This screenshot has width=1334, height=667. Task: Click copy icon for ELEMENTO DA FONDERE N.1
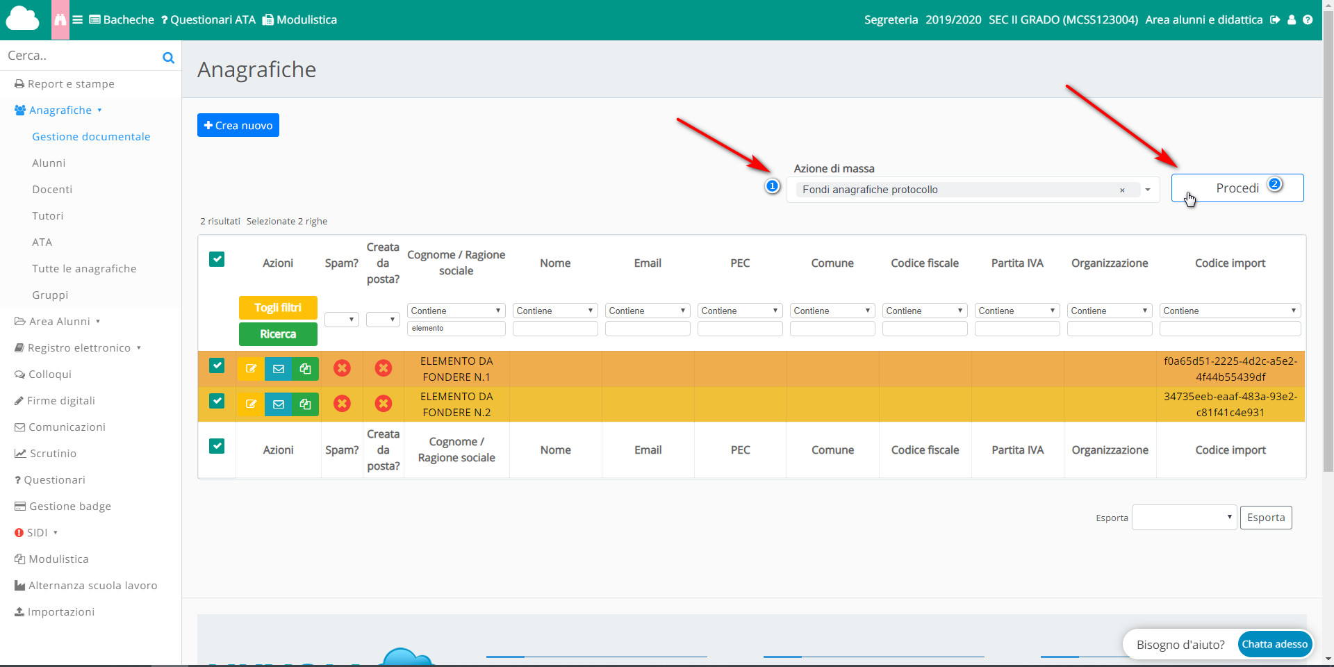click(x=305, y=369)
